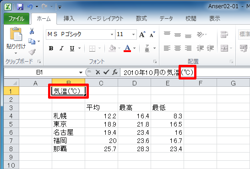Image resolution: width=250 pixels, height=169 pixels.
Task: Click the font size box showing 11
Action: [123, 34]
